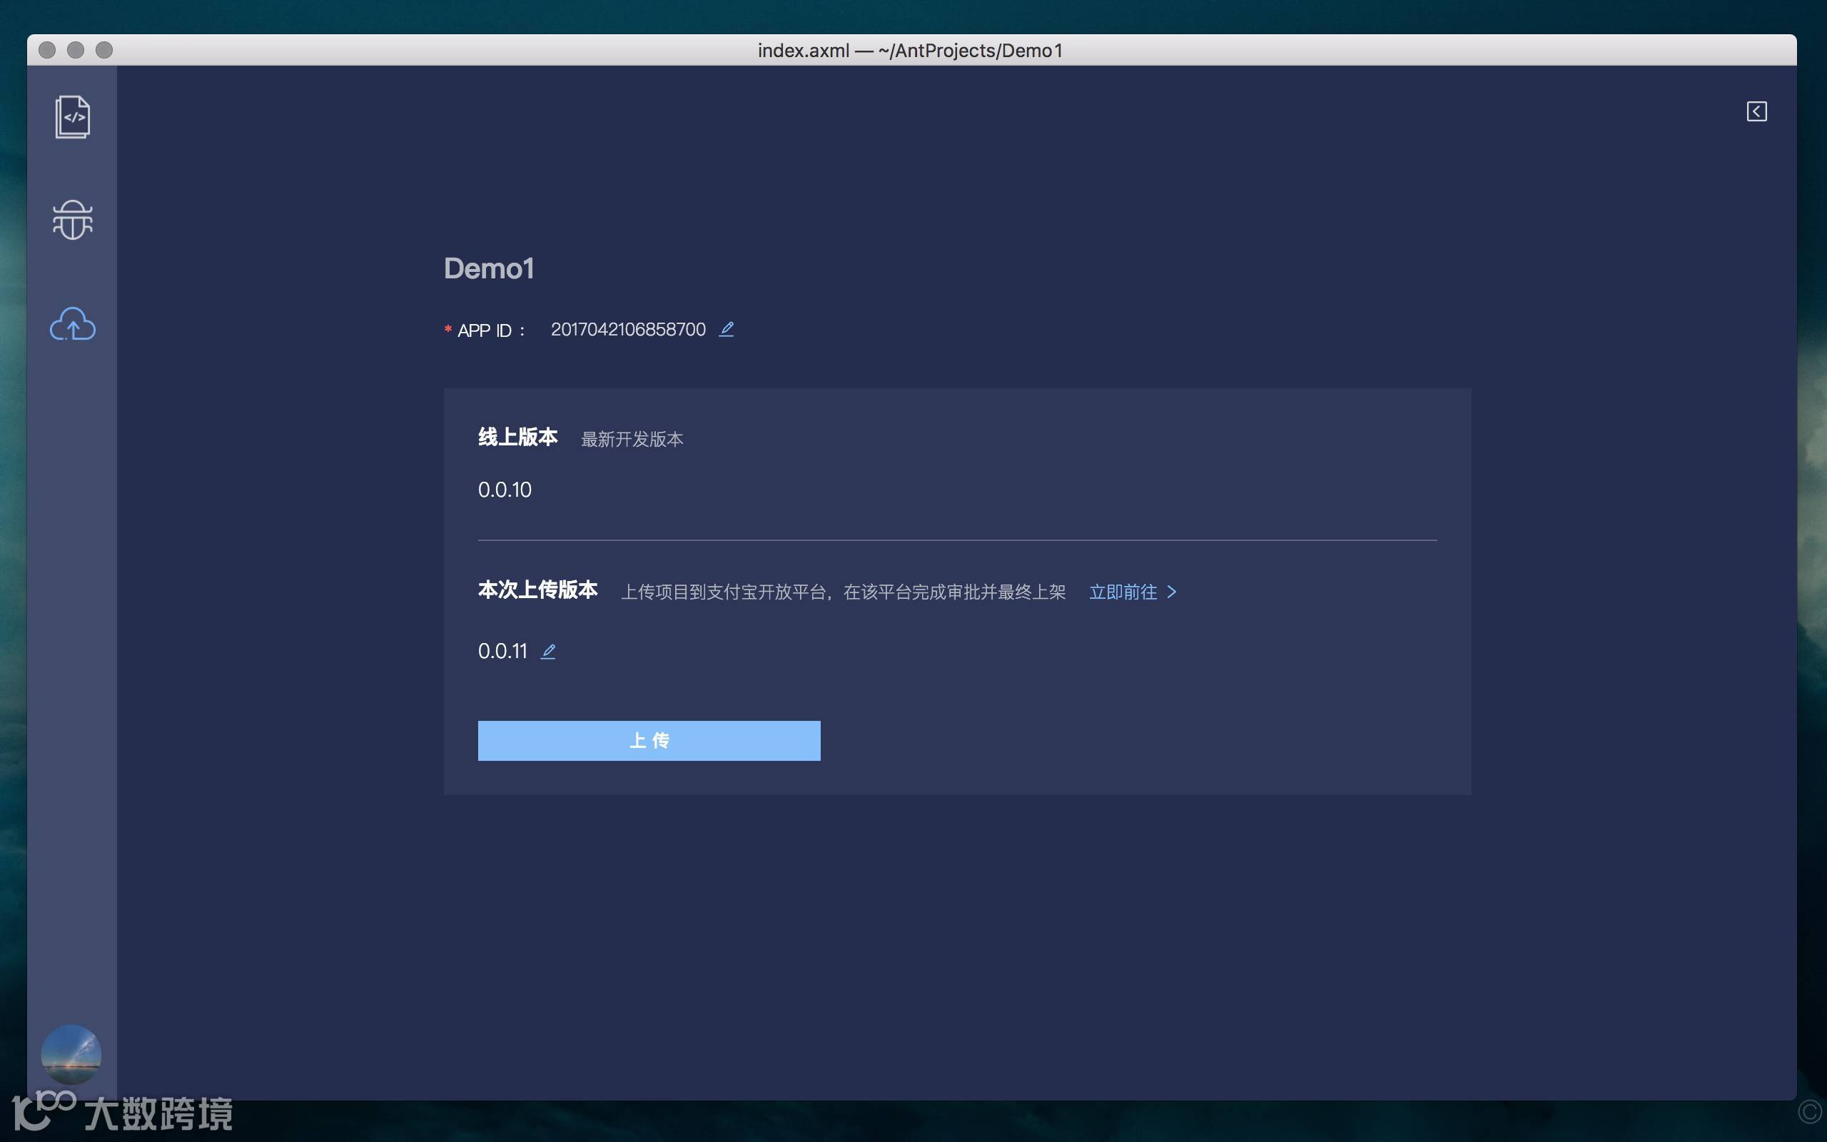Image resolution: width=1827 pixels, height=1142 pixels.
Task: Switch to the 最新开发版本 tab
Action: click(632, 439)
